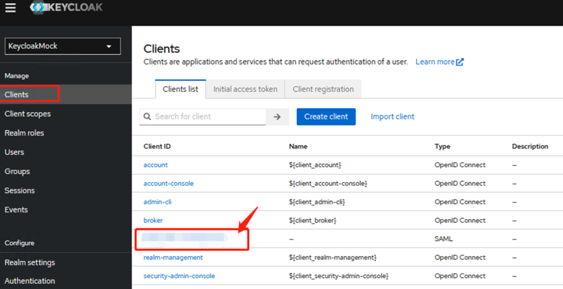563x289 pixels.
Task: Select Realm roles in sidebar
Action: tap(24, 133)
